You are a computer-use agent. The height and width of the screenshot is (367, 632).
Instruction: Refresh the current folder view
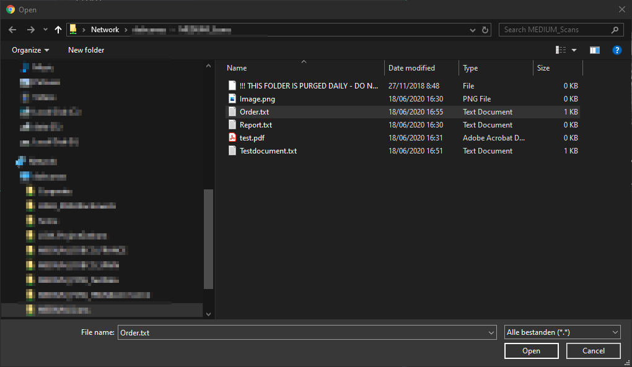(486, 30)
